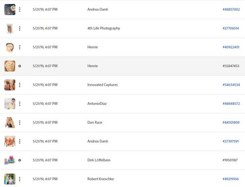Open asset link #48857002
The image size is (245, 187).
click(x=231, y=9)
